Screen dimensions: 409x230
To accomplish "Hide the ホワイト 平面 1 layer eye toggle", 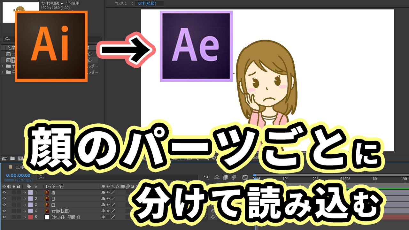I will coord(4,217).
